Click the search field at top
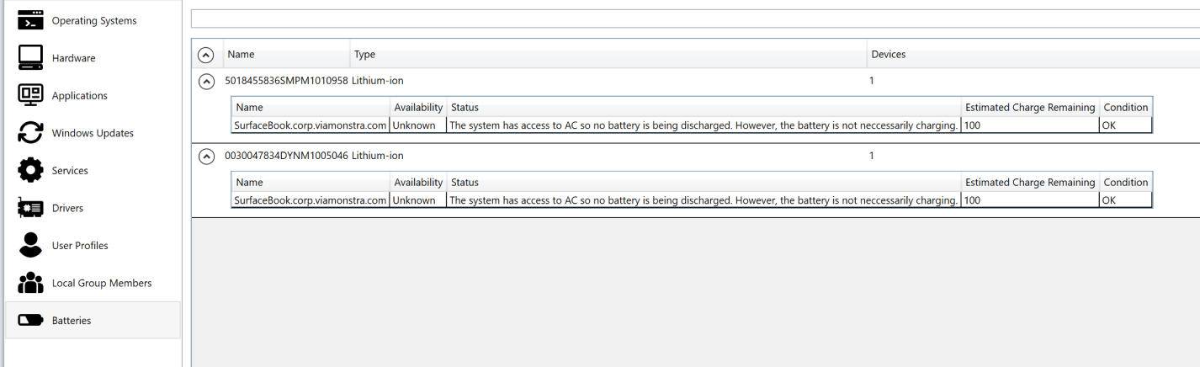This screenshot has height=367, width=1200. (x=695, y=19)
